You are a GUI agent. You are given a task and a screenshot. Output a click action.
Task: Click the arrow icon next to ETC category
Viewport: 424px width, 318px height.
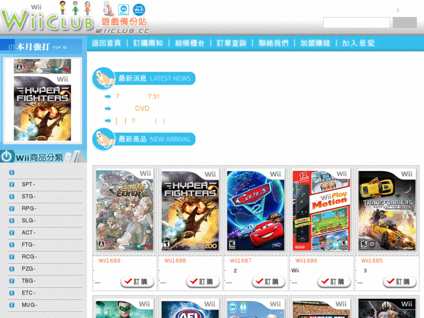pos(12,293)
